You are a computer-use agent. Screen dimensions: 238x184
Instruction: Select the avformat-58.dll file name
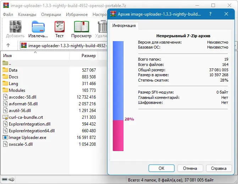(23, 104)
